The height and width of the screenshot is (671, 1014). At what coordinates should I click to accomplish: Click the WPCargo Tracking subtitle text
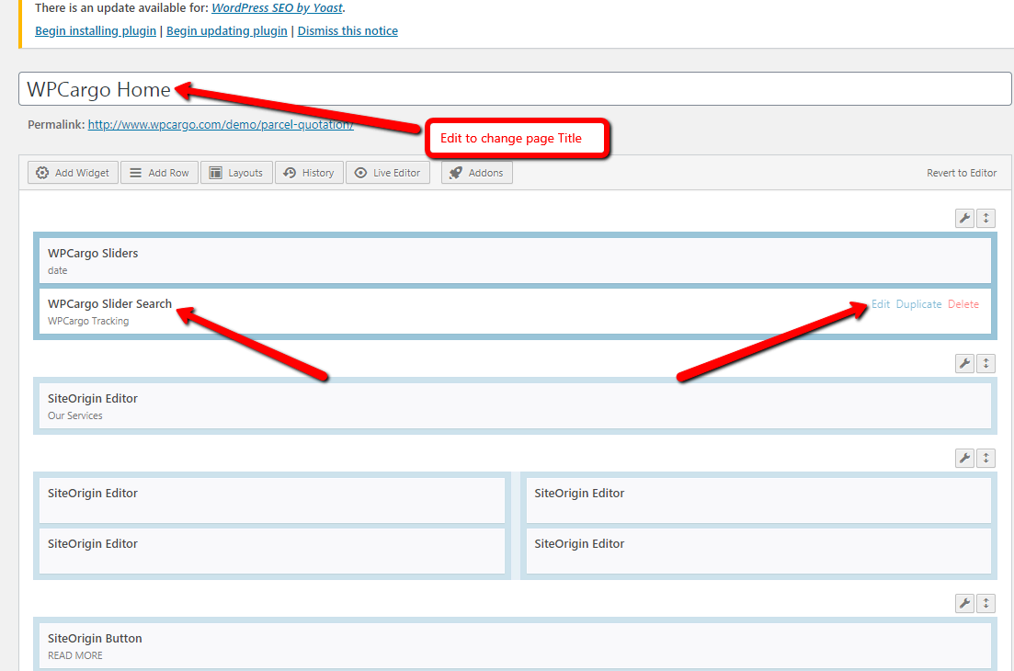pyautogui.click(x=88, y=322)
